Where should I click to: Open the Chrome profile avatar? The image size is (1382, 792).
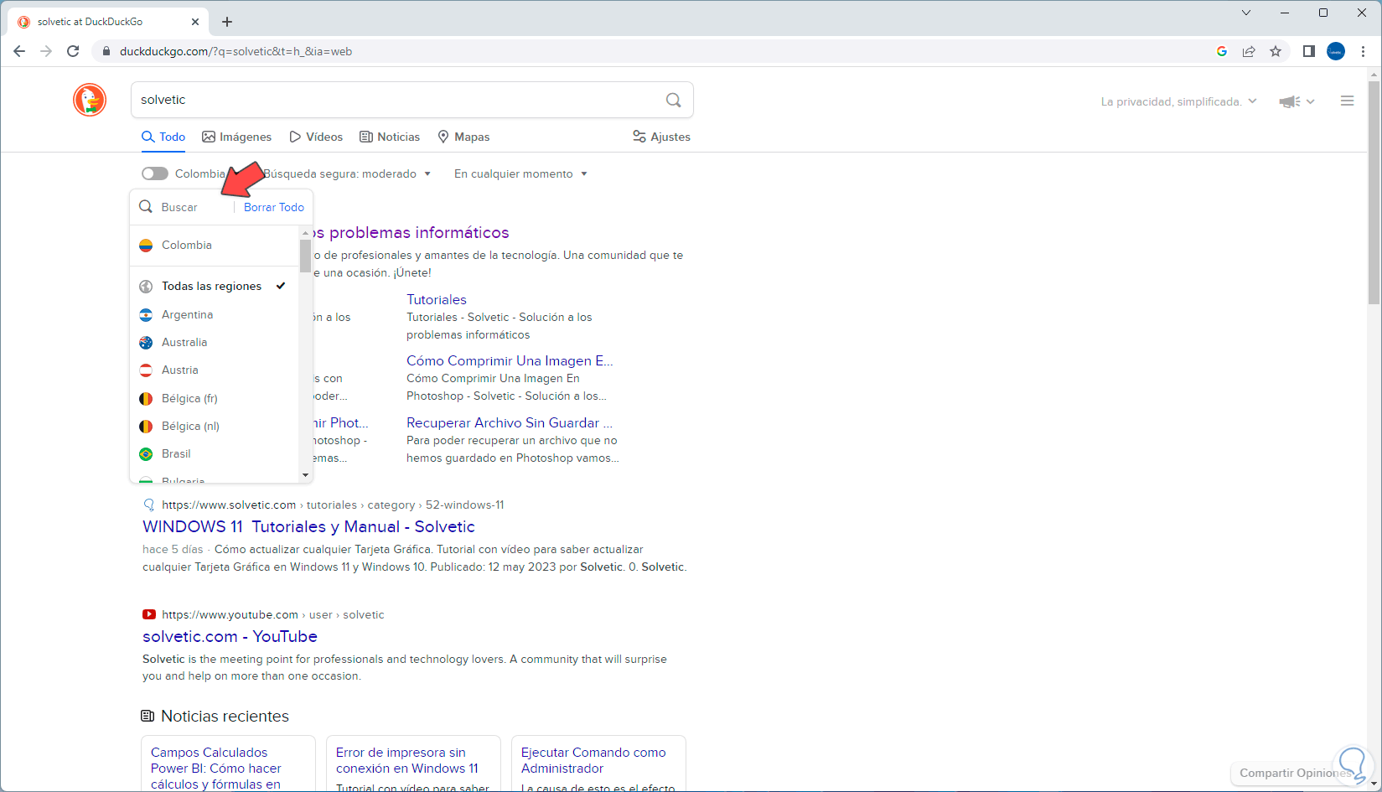[x=1336, y=51]
